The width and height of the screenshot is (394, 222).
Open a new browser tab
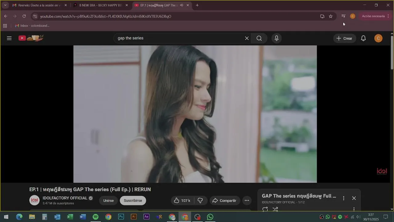197,5
